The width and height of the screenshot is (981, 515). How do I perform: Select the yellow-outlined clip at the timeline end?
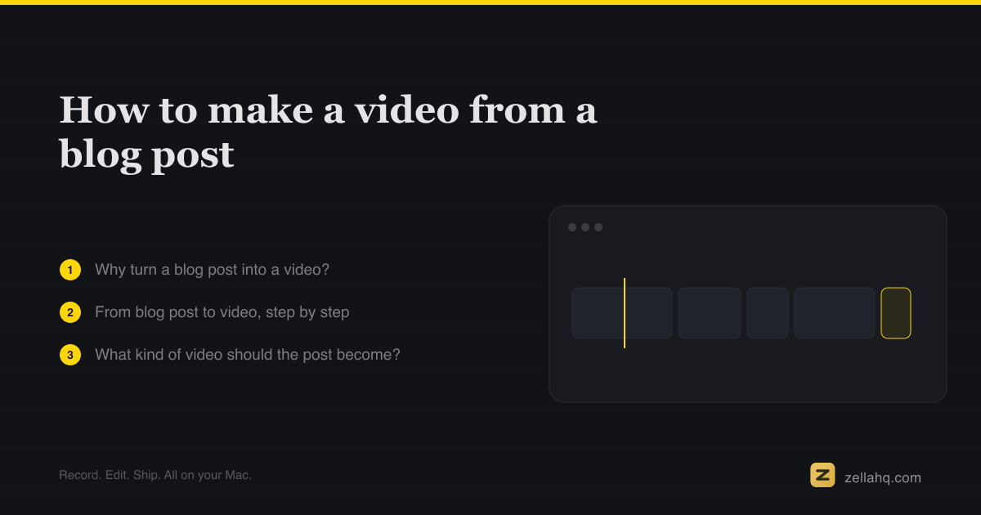pos(896,313)
